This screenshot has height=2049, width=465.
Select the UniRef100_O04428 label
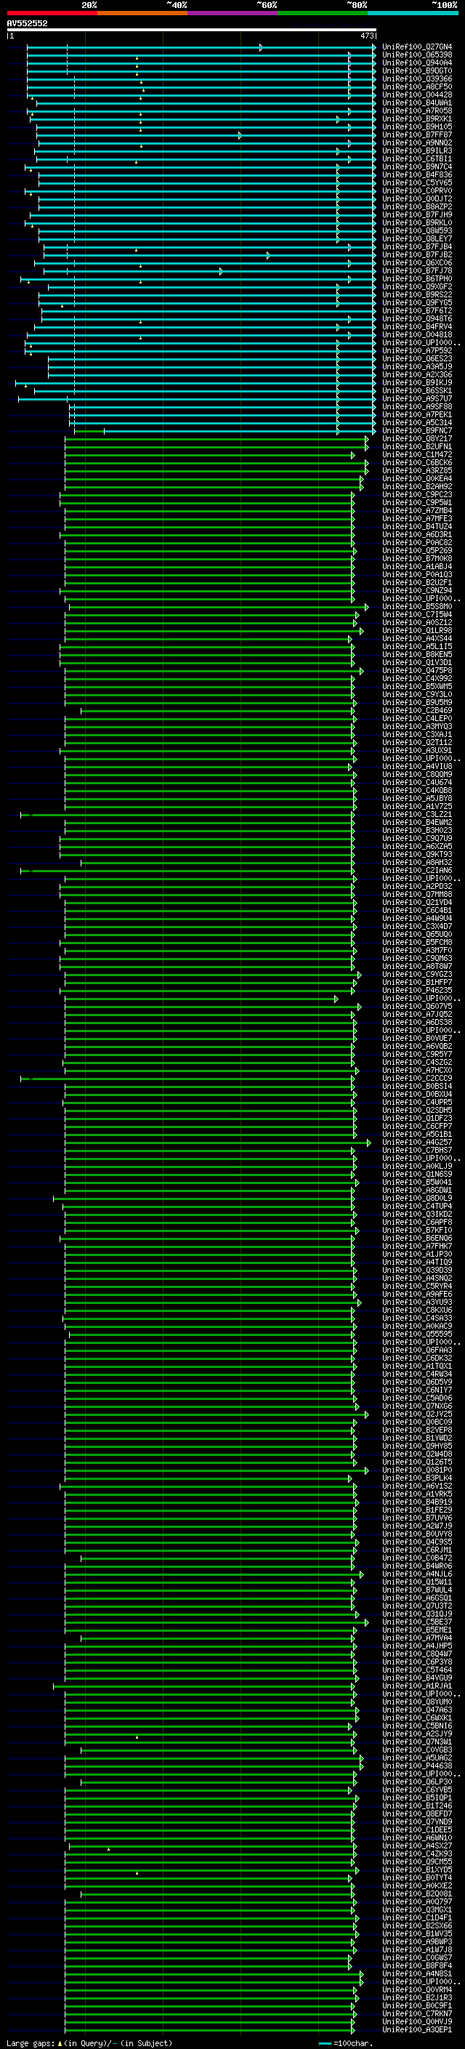click(x=417, y=94)
